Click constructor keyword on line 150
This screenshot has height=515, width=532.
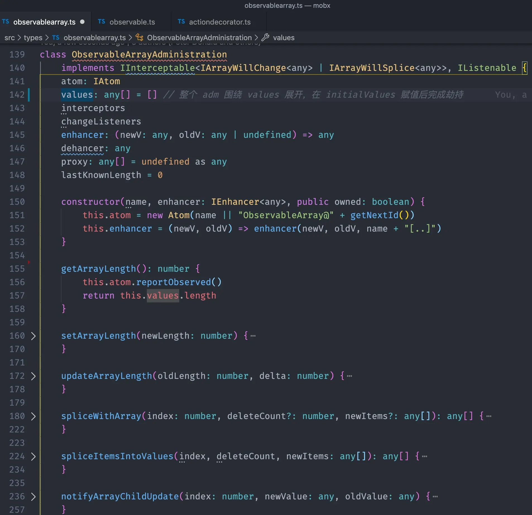[x=90, y=202]
